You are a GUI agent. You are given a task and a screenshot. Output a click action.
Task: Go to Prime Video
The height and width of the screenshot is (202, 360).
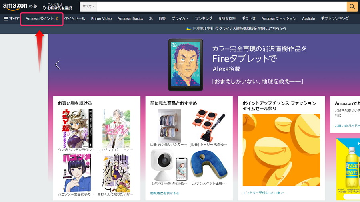101,18
